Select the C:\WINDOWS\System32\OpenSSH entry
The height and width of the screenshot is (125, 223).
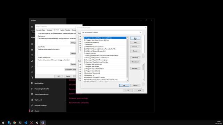tap(105, 51)
